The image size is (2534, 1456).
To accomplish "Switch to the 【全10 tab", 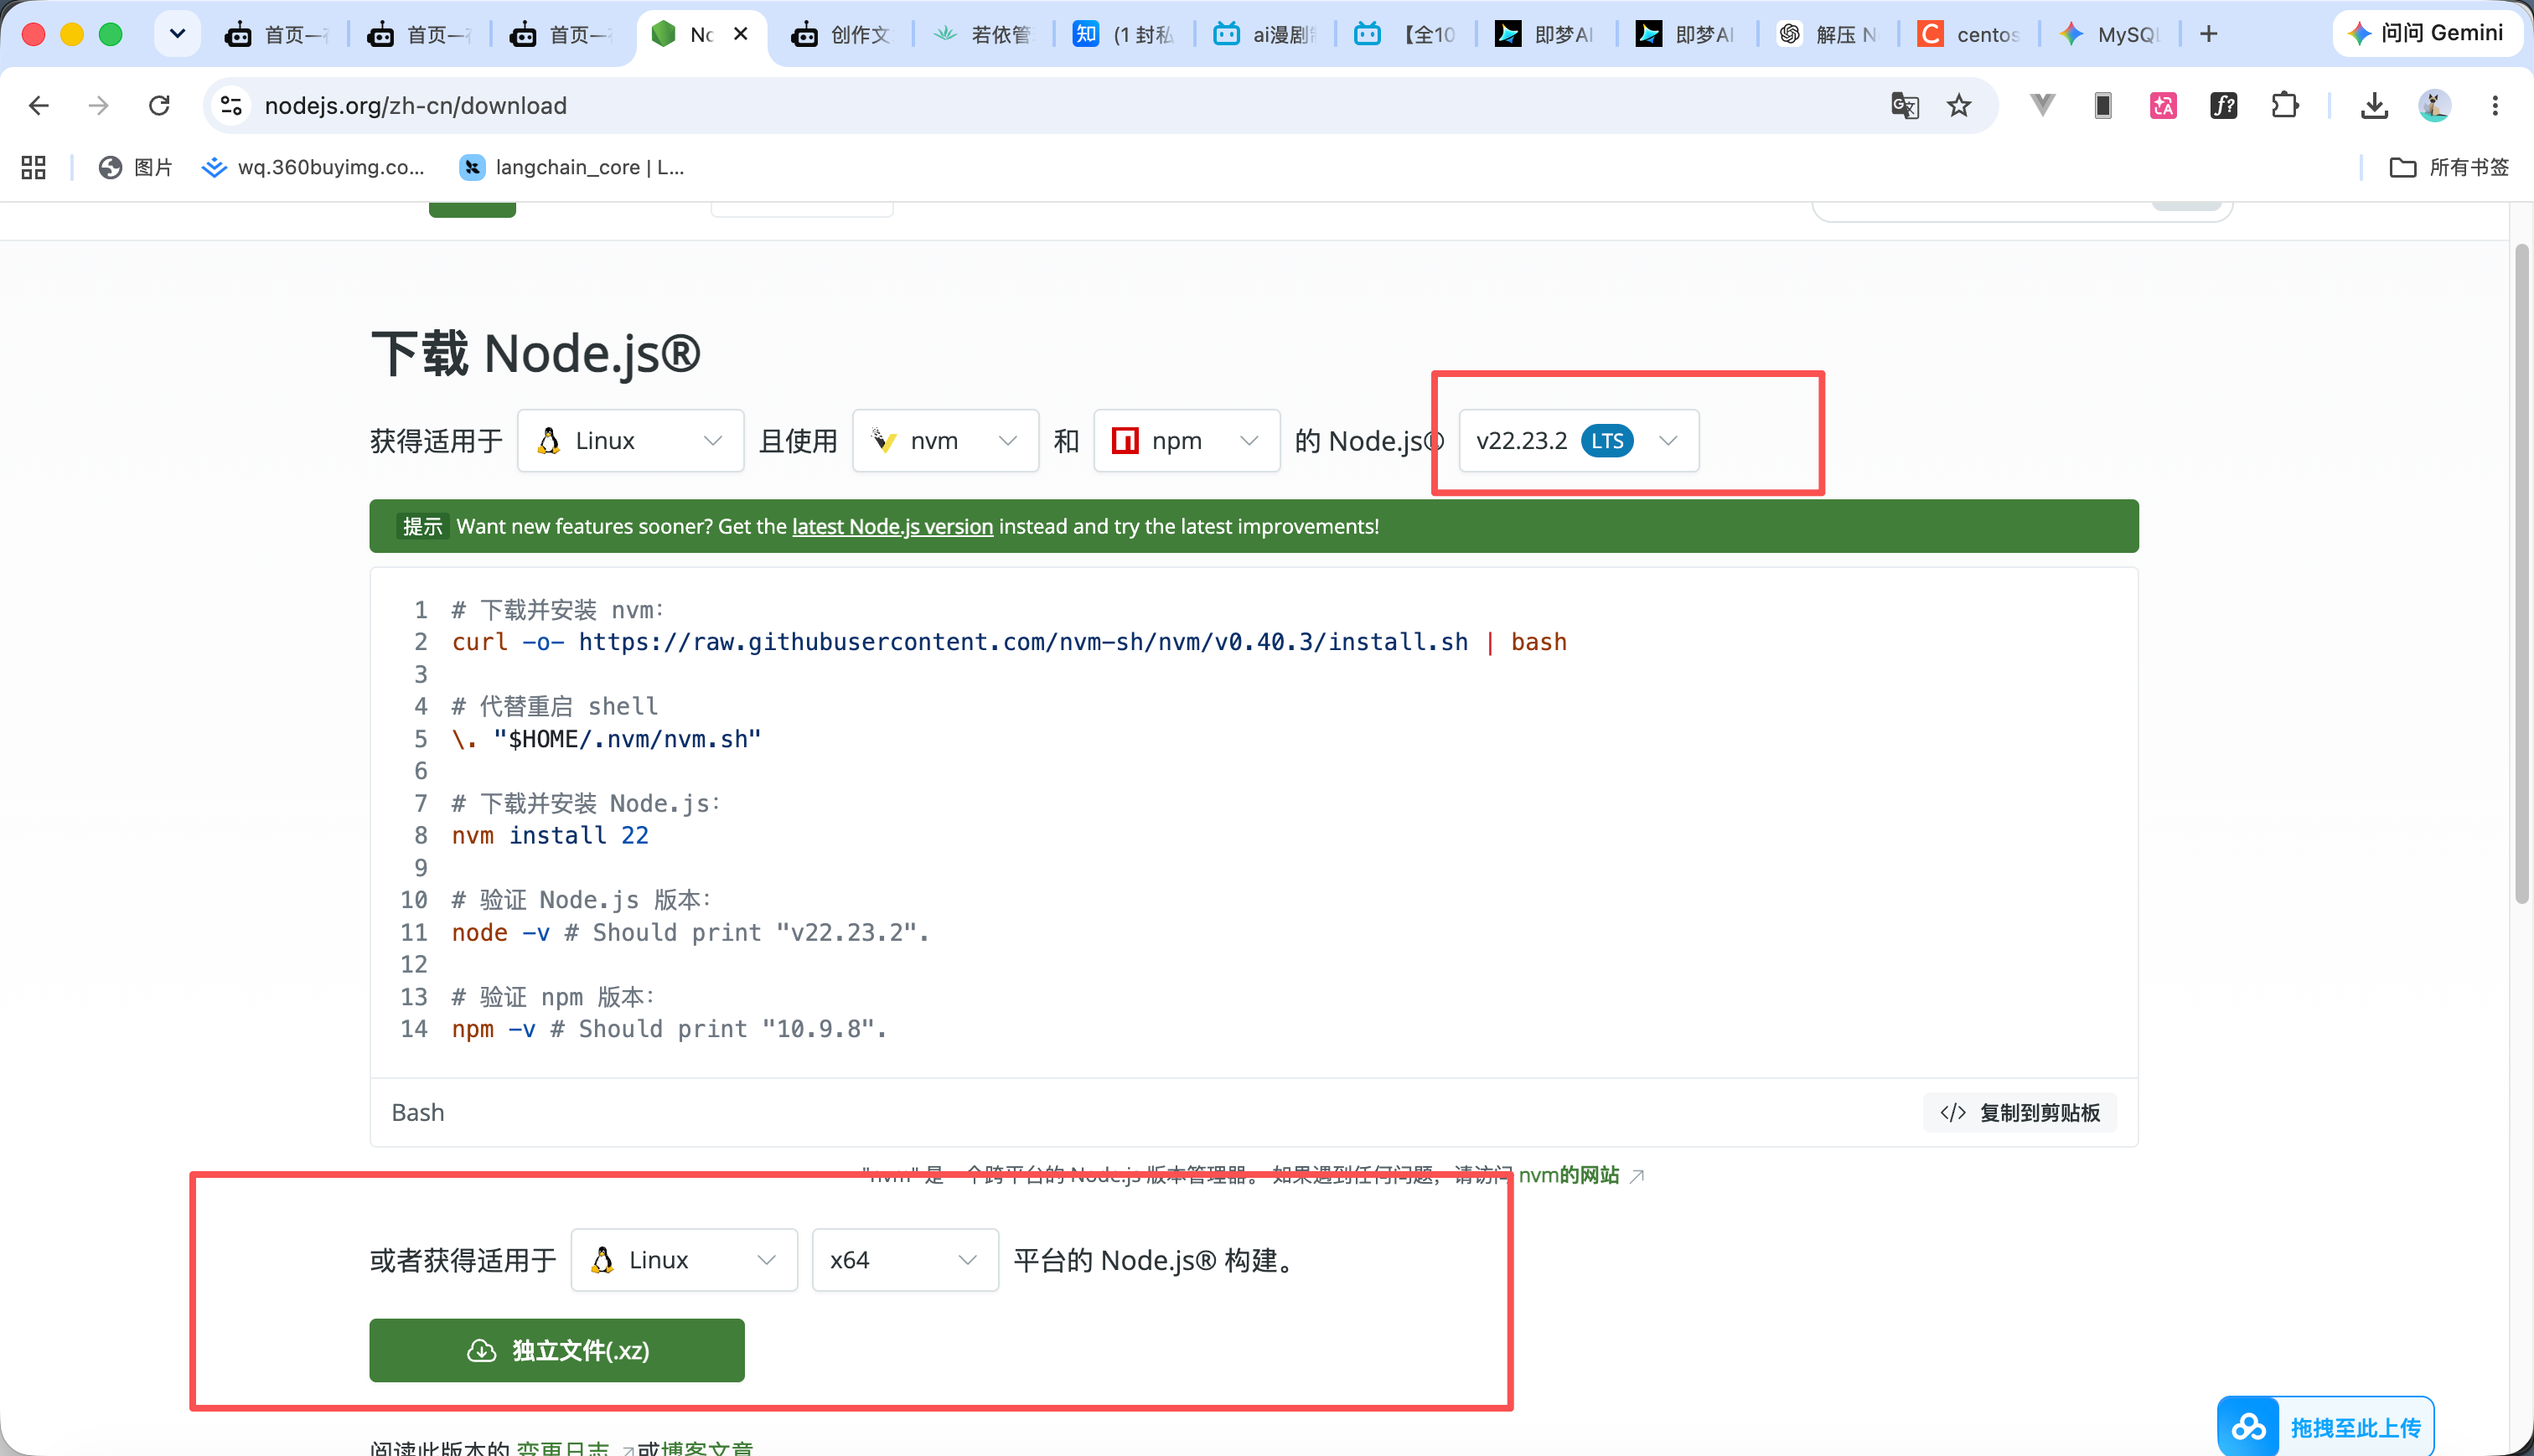I will tap(1405, 34).
